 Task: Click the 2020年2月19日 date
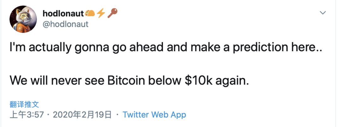click(82, 115)
